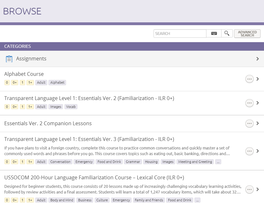Open options menu for USSOCOM 200-Hour course

coord(249,189)
